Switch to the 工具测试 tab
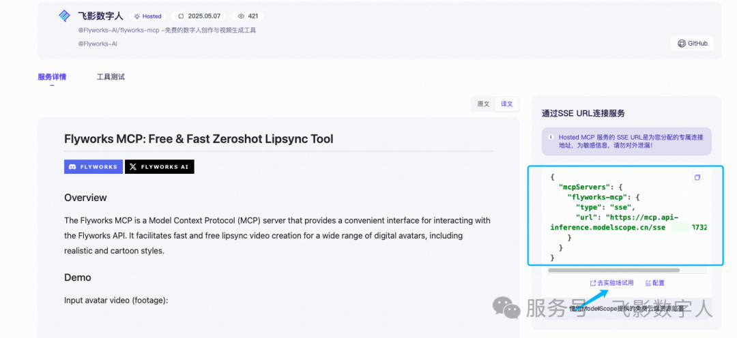This screenshot has width=737, height=338. click(111, 77)
